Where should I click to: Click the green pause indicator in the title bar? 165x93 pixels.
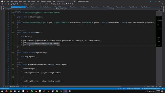151,1
